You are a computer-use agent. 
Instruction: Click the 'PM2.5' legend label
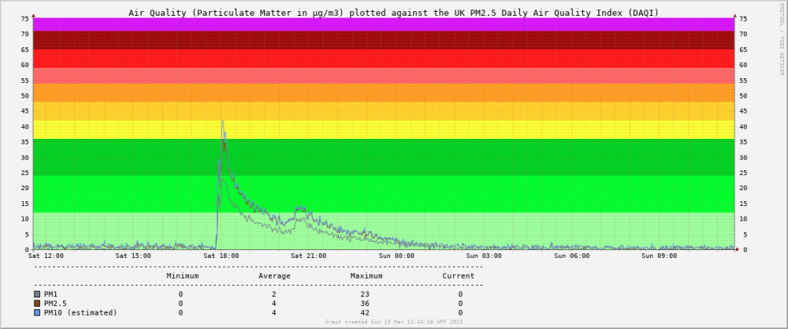(55, 303)
